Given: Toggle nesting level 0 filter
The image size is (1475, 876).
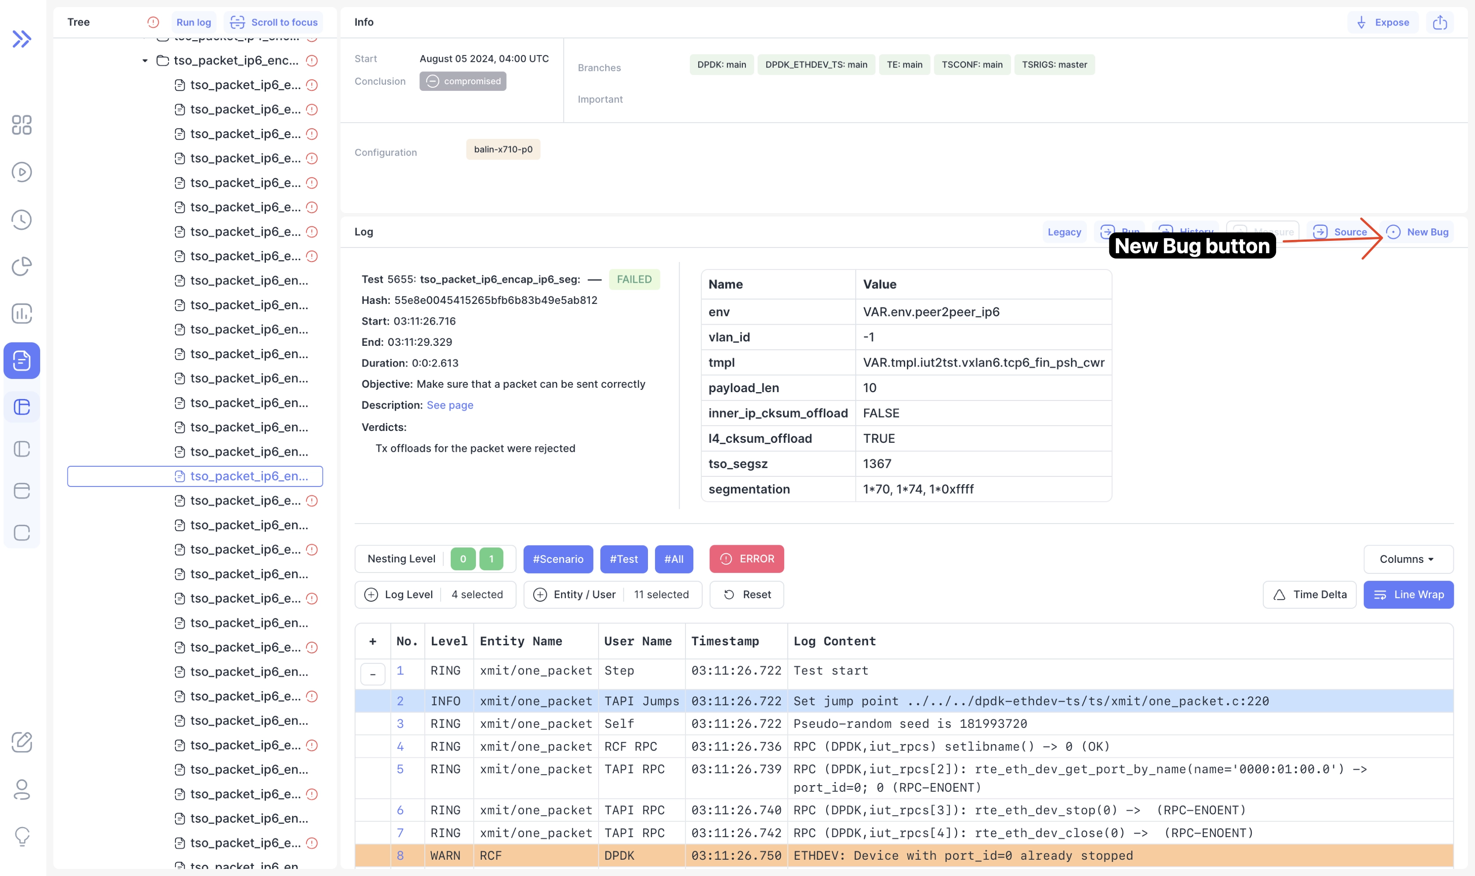Looking at the screenshot, I should [463, 558].
